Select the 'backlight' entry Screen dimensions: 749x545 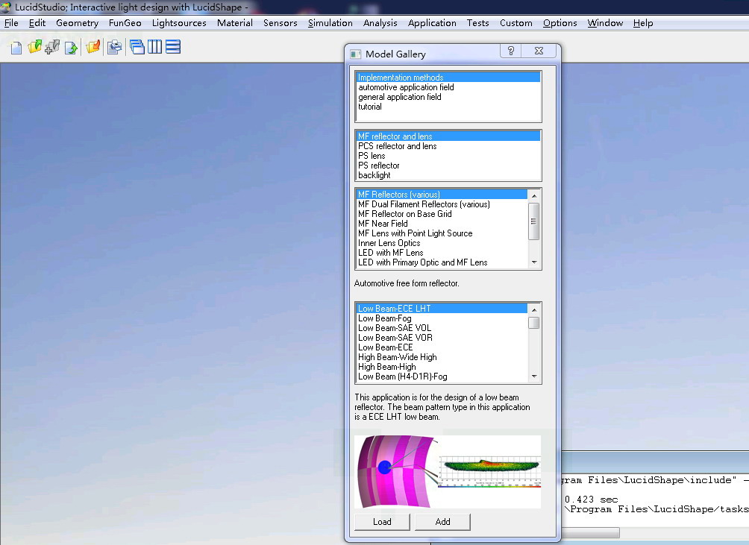tap(448, 175)
